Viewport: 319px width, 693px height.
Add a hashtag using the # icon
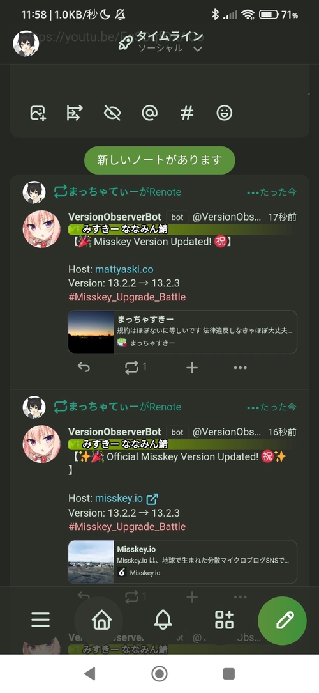pyautogui.click(x=187, y=113)
